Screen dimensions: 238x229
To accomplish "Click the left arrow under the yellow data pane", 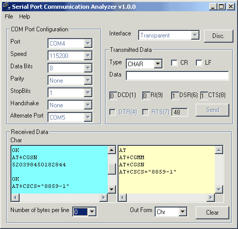I will click(123, 198).
